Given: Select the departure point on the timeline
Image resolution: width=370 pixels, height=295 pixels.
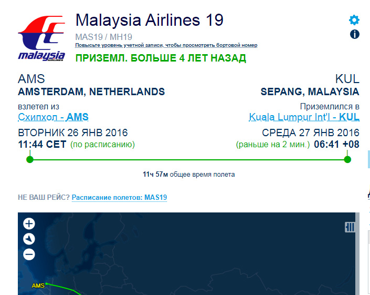Looking at the screenshot, I should [x=30, y=159].
